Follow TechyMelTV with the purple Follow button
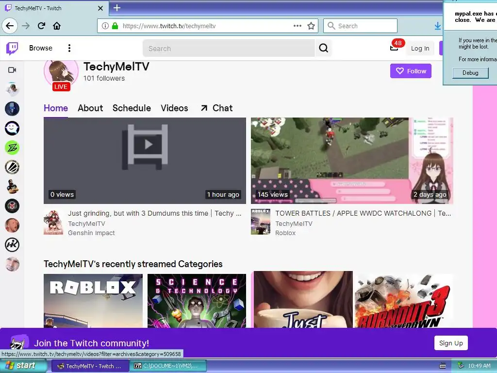Viewport: 497px width, 373px height. point(411,71)
